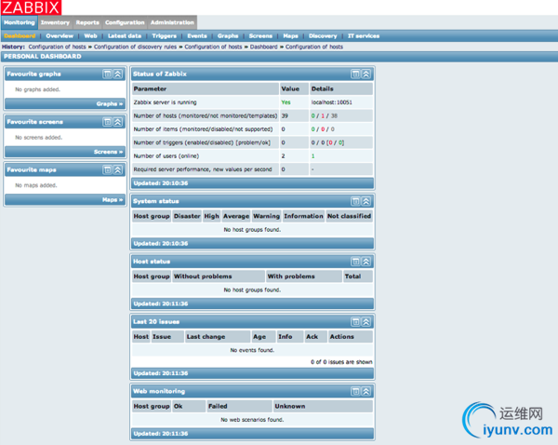Switch to the Reports tab
558x445 pixels.
pos(87,22)
